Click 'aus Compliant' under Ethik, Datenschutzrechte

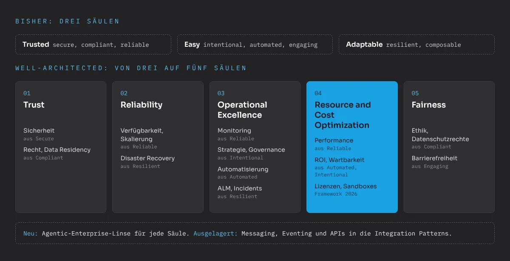click(x=432, y=147)
